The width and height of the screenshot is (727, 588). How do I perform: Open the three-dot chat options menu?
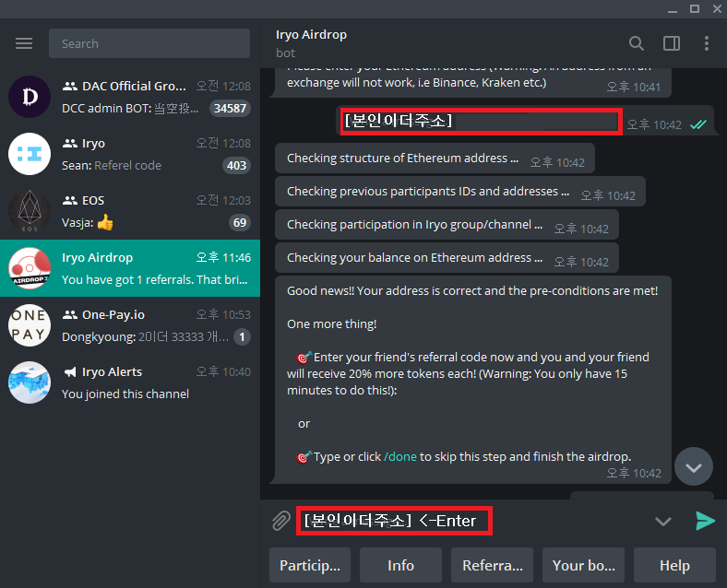(x=706, y=43)
